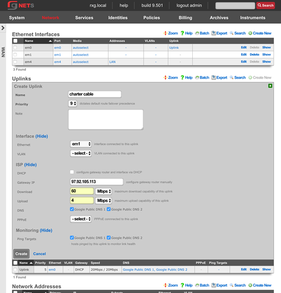Screen dimensions: 281x293
Task: Uncheck Google Public DNS 2 ping target
Action: pos(109,238)
